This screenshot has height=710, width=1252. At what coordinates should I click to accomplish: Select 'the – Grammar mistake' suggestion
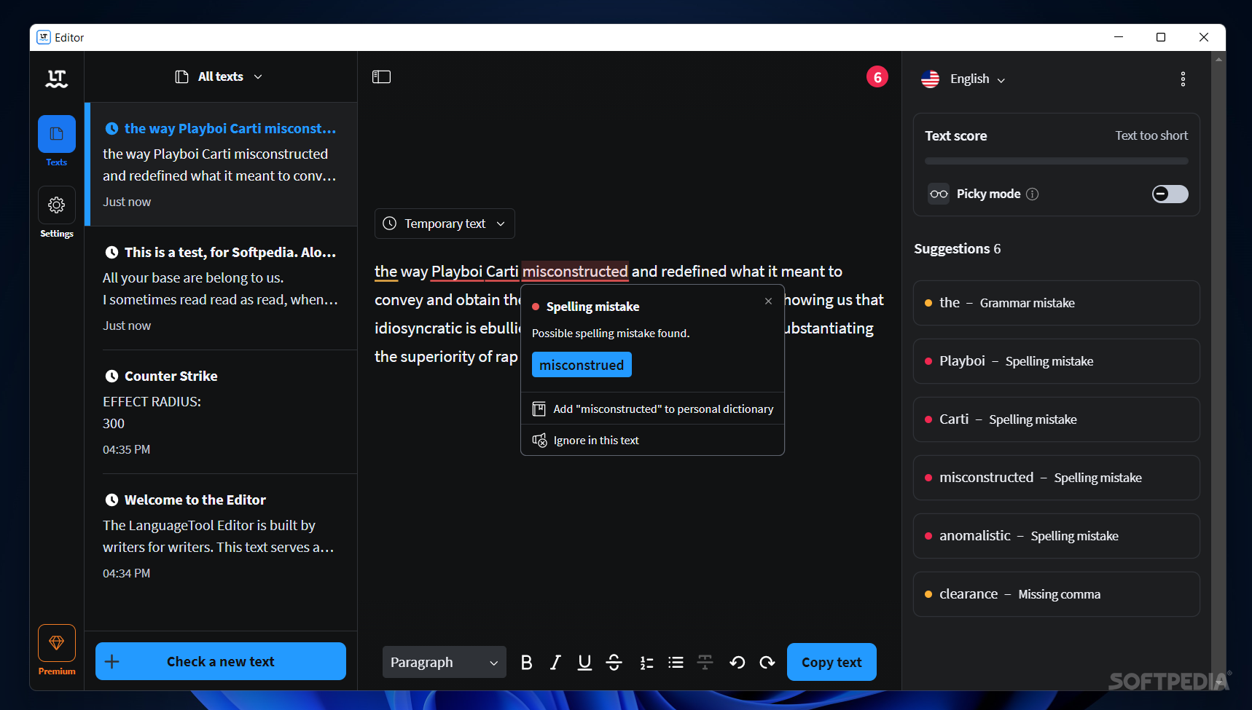point(1056,303)
